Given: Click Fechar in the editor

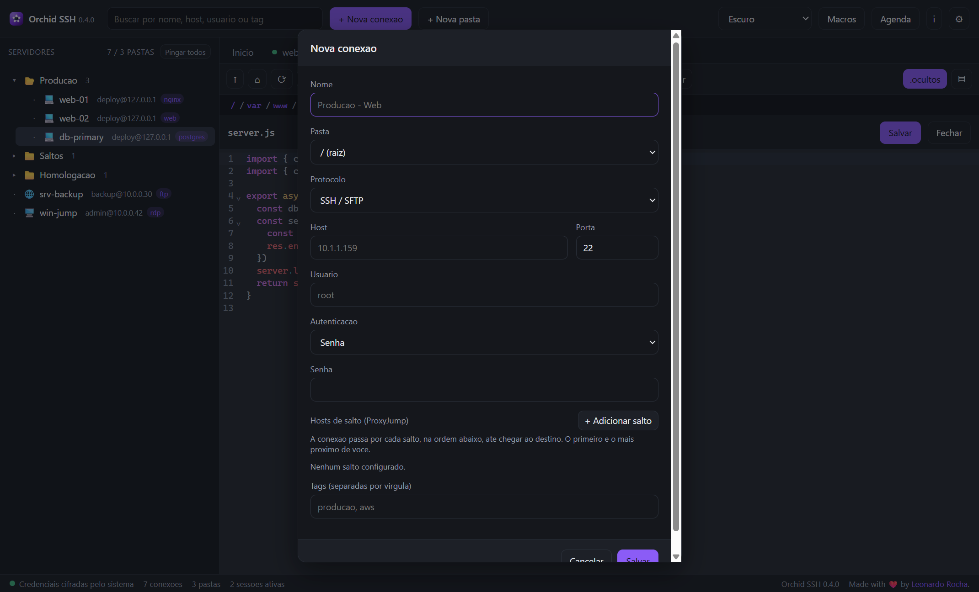Looking at the screenshot, I should 949,133.
